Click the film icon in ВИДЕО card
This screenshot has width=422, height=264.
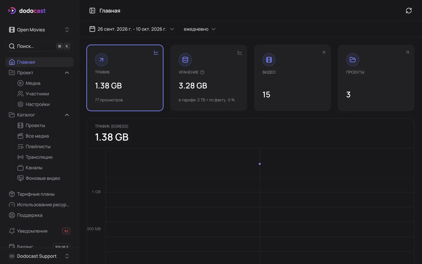269,60
